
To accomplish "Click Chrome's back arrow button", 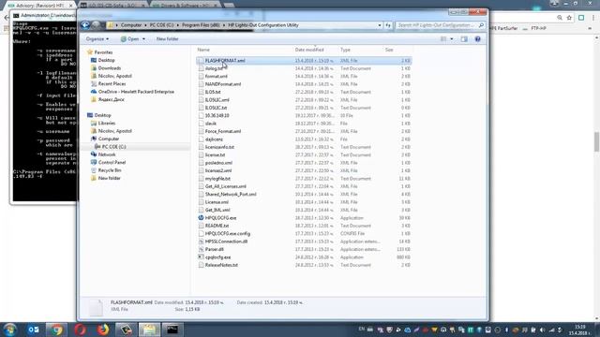I will coord(7,18).
